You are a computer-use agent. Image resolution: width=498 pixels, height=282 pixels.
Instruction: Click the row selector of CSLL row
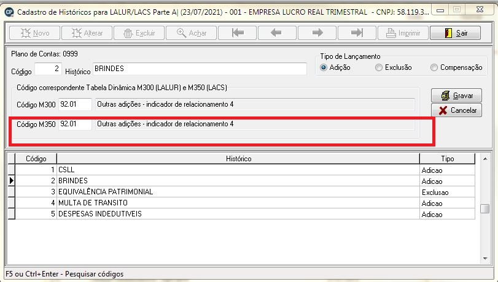(12, 170)
